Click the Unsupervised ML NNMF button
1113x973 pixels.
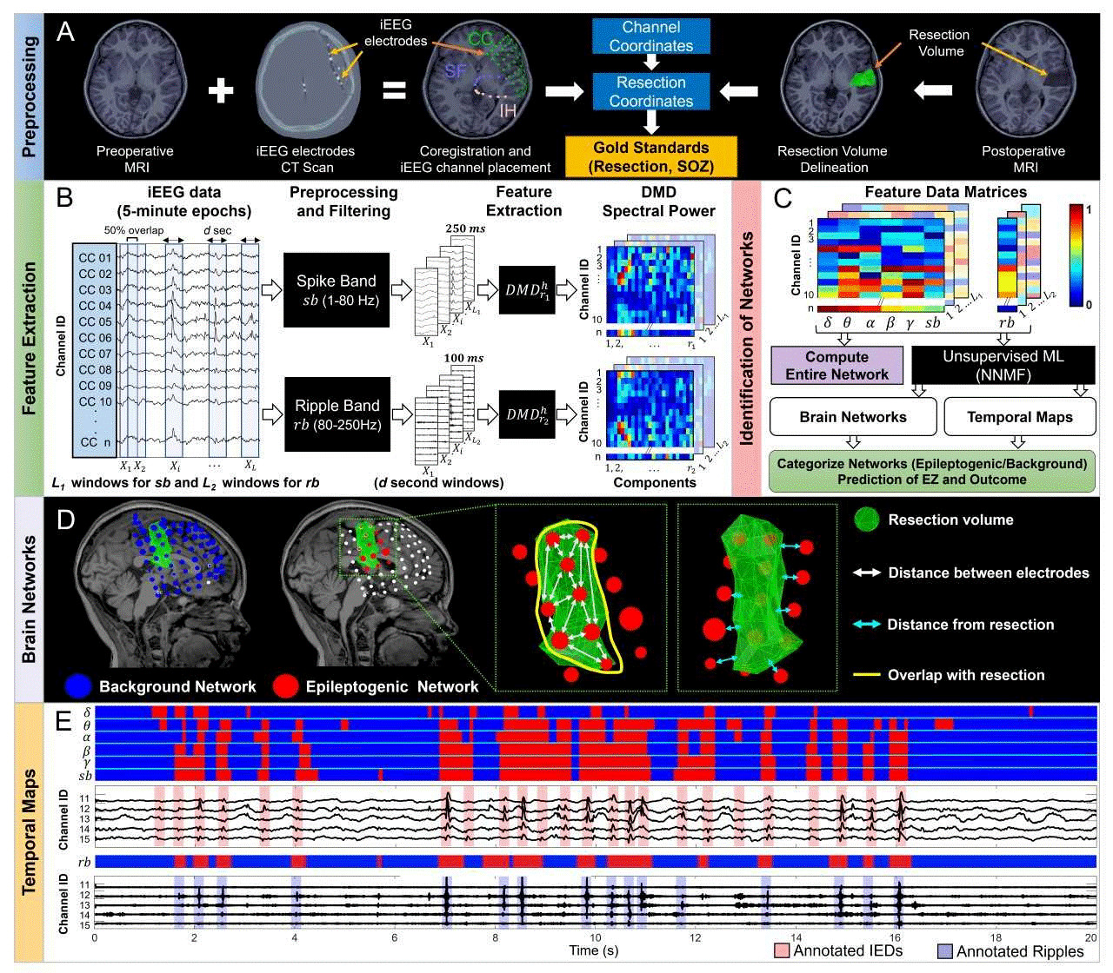coord(1002,365)
